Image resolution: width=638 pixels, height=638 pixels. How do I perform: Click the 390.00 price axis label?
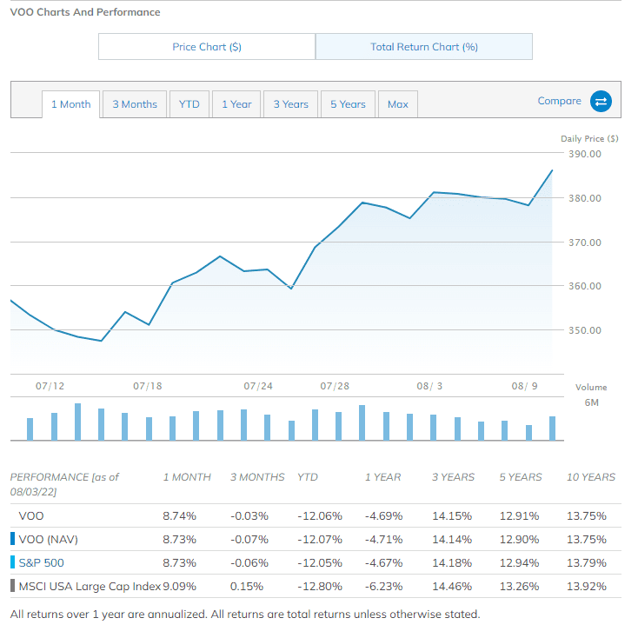[585, 154]
